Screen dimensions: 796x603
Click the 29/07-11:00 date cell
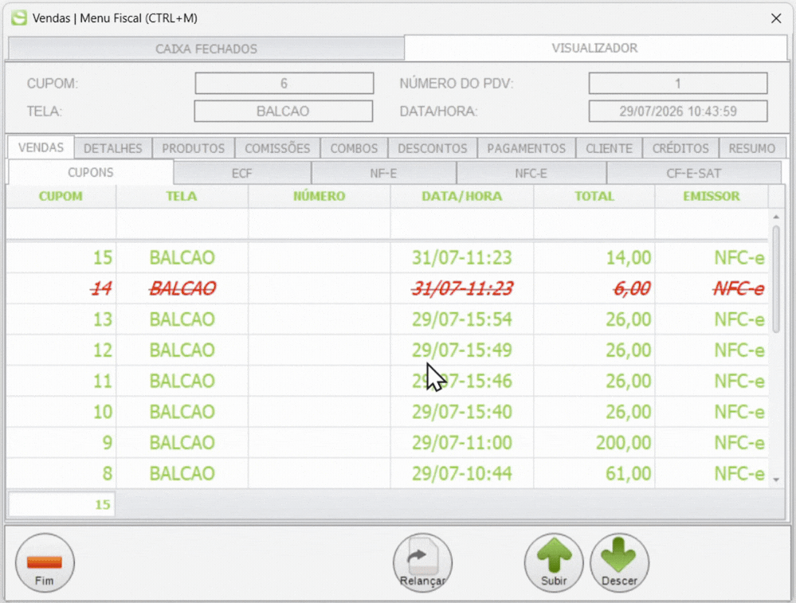461,443
